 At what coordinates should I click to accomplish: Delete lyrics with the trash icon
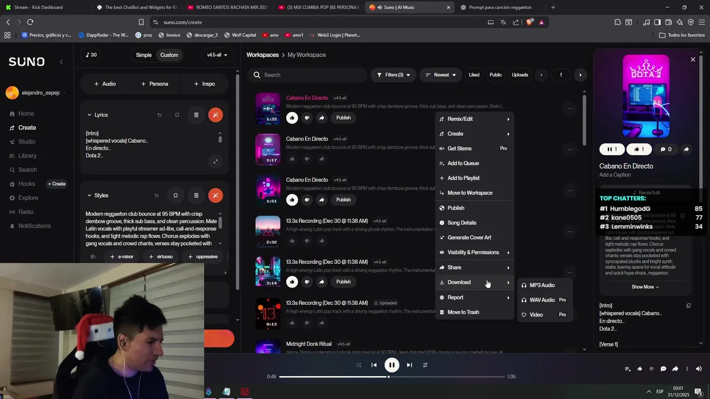point(196,115)
